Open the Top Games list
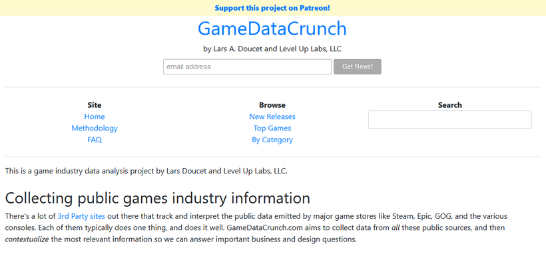Screen dimensions: 546x258 coord(272,128)
